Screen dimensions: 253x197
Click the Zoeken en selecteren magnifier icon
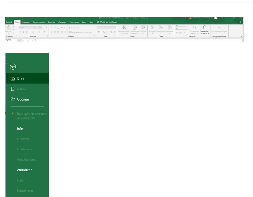click(x=204, y=27)
